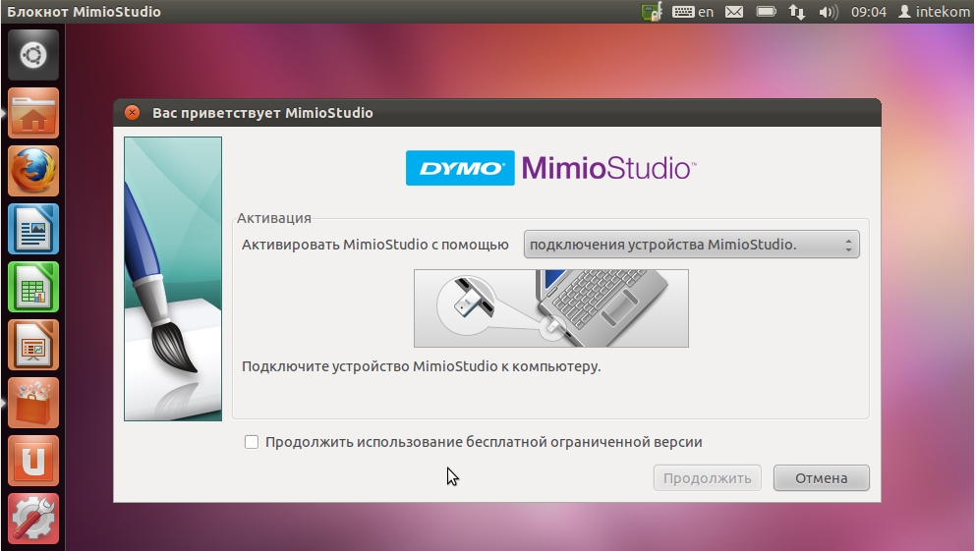The height and width of the screenshot is (551, 975).
Task: Open the activation method dropdown
Action: [x=692, y=245]
